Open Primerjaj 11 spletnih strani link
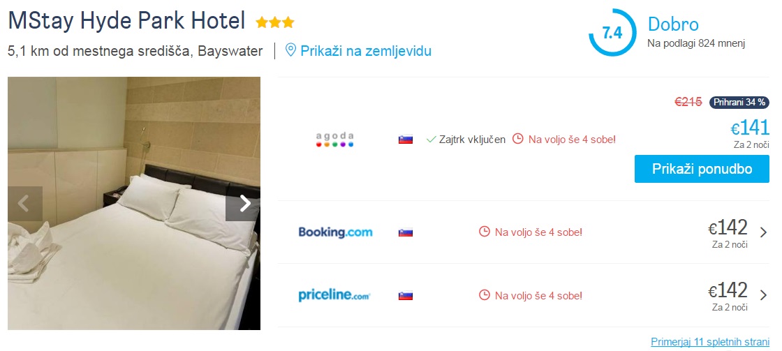This screenshot has height=351, width=782. 709,342
